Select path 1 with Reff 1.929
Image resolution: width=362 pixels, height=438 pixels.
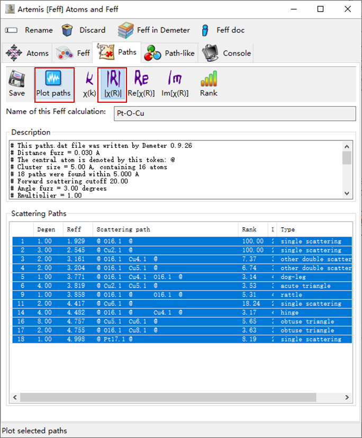(x=182, y=242)
